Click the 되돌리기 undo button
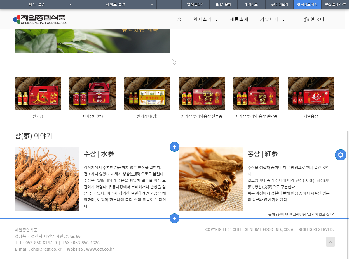Viewport: 349px width, 259px height. coord(195,4)
